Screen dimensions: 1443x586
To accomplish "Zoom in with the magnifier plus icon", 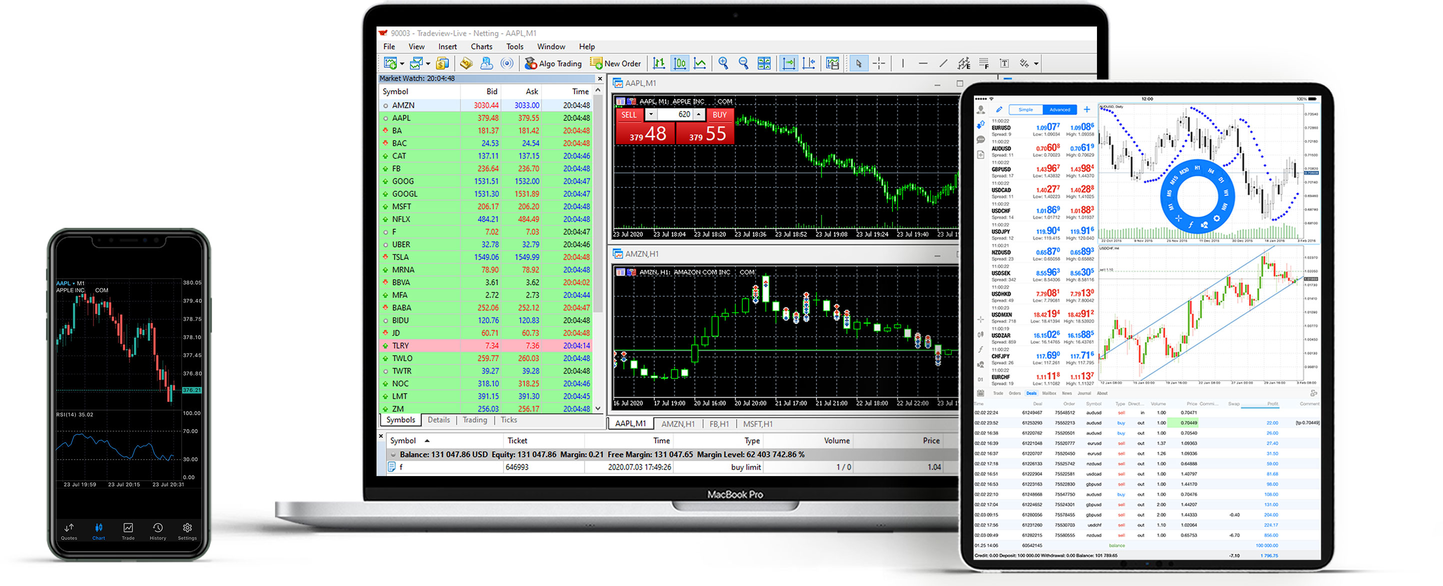I will pos(723,63).
